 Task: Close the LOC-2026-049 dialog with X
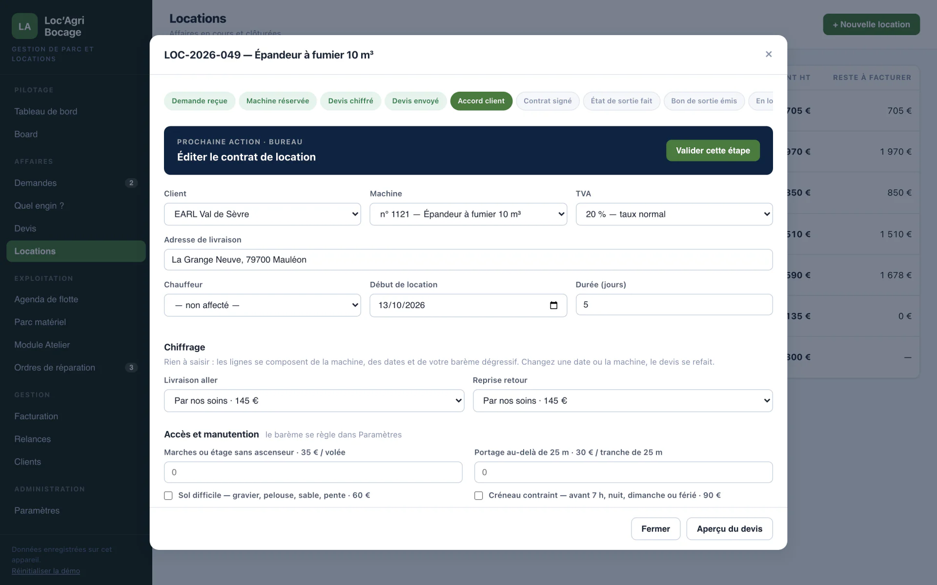coord(769,54)
